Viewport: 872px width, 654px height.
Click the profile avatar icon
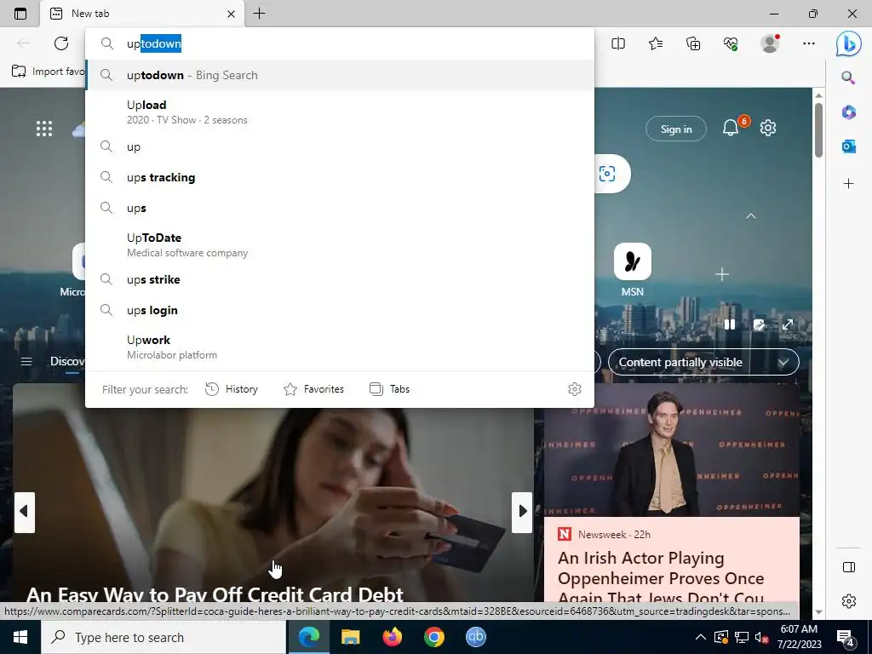pyautogui.click(x=770, y=43)
